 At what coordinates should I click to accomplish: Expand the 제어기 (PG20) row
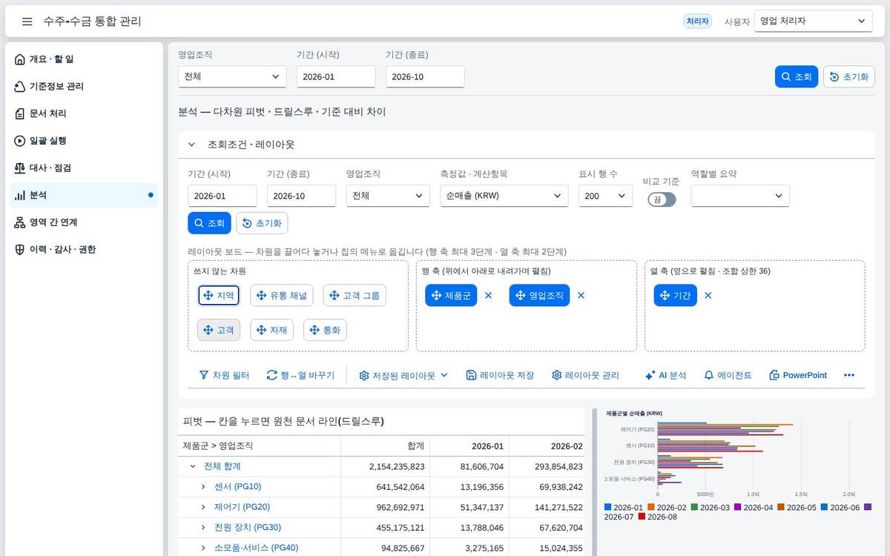pyautogui.click(x=203, y=507)
